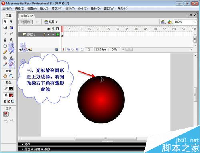Screen dimensions: 200x153
Task: Toggle lock dot for 图层 1
Action: (53, 34)
